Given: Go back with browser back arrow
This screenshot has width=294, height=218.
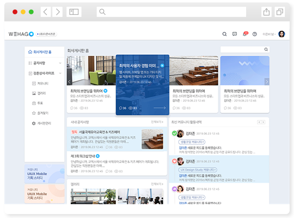Looking at the screenshot, I should [x=46, y=12].
